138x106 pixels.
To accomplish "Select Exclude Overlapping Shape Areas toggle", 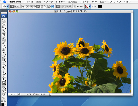I will point(70,6).
